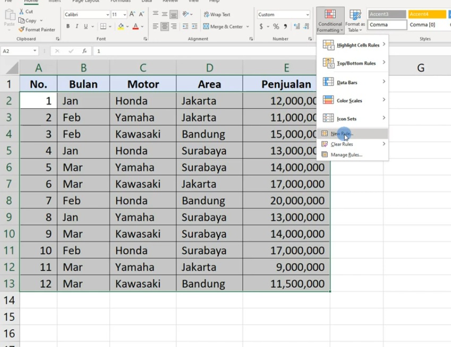Image resolution: width=451 pixels, height=347 pixels.
Task: Open Data Bars submenu
Action: [353, 82]
